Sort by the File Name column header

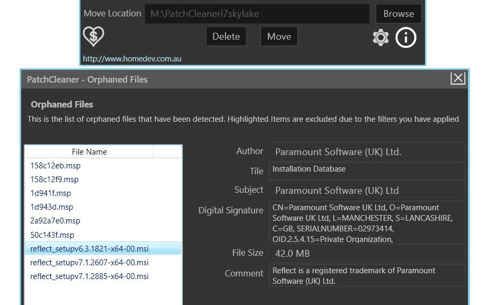coord(89,152)
